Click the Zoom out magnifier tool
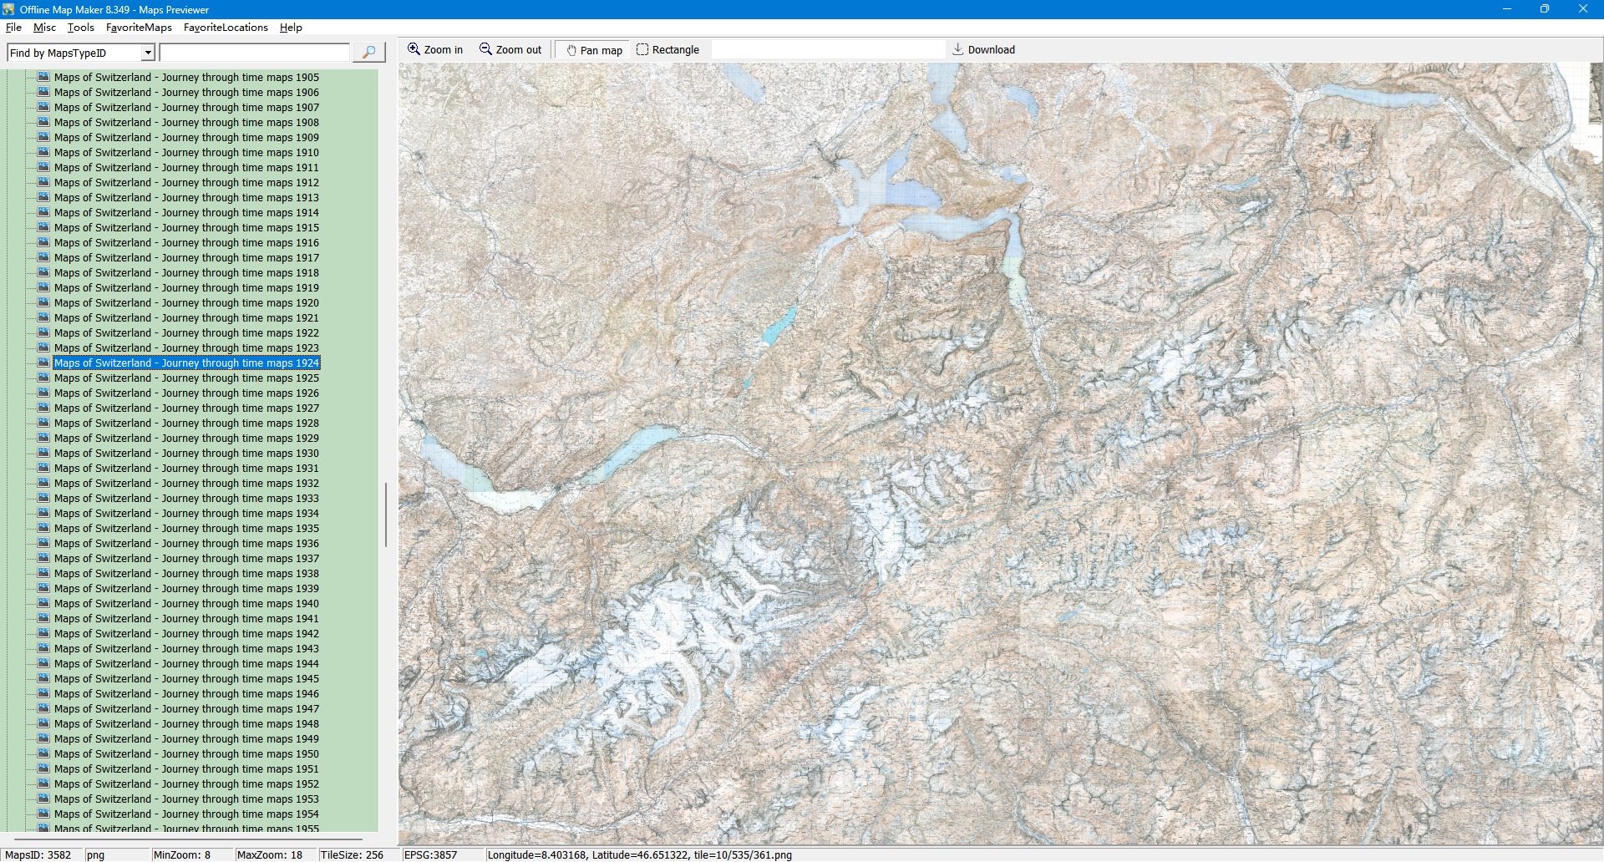 click(510, 50)
